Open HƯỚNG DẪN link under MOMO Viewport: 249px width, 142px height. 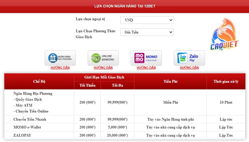[x=146, y=68]
